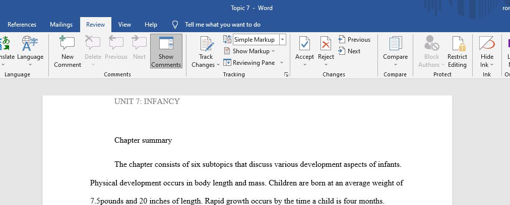Expand the Compare dropdown arrow

pyautogui.click(x=396, y=64)
